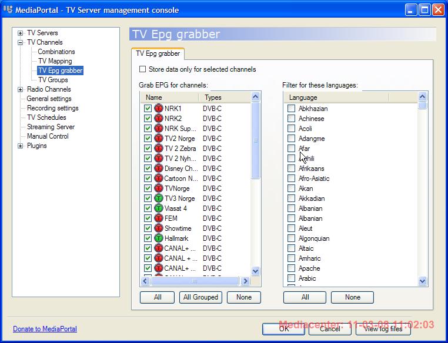
Task: Check the Abkhazian language checkbox
Action: tap(291, 109)
